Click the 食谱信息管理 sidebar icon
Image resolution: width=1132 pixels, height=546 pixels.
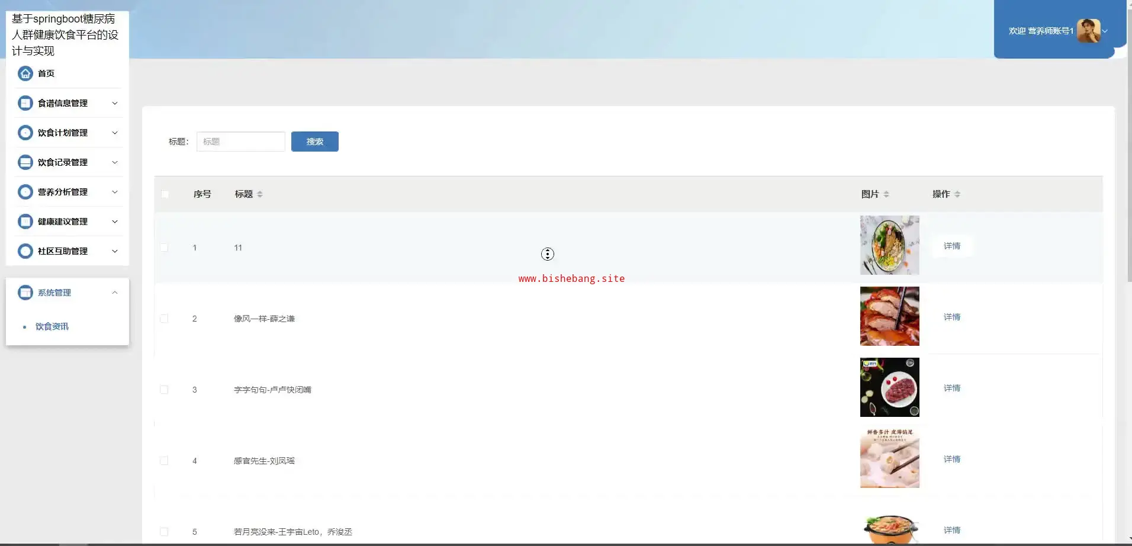click(25, 103)
